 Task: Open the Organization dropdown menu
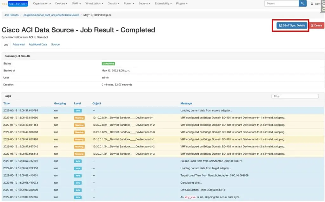click(x=42, y=3)
